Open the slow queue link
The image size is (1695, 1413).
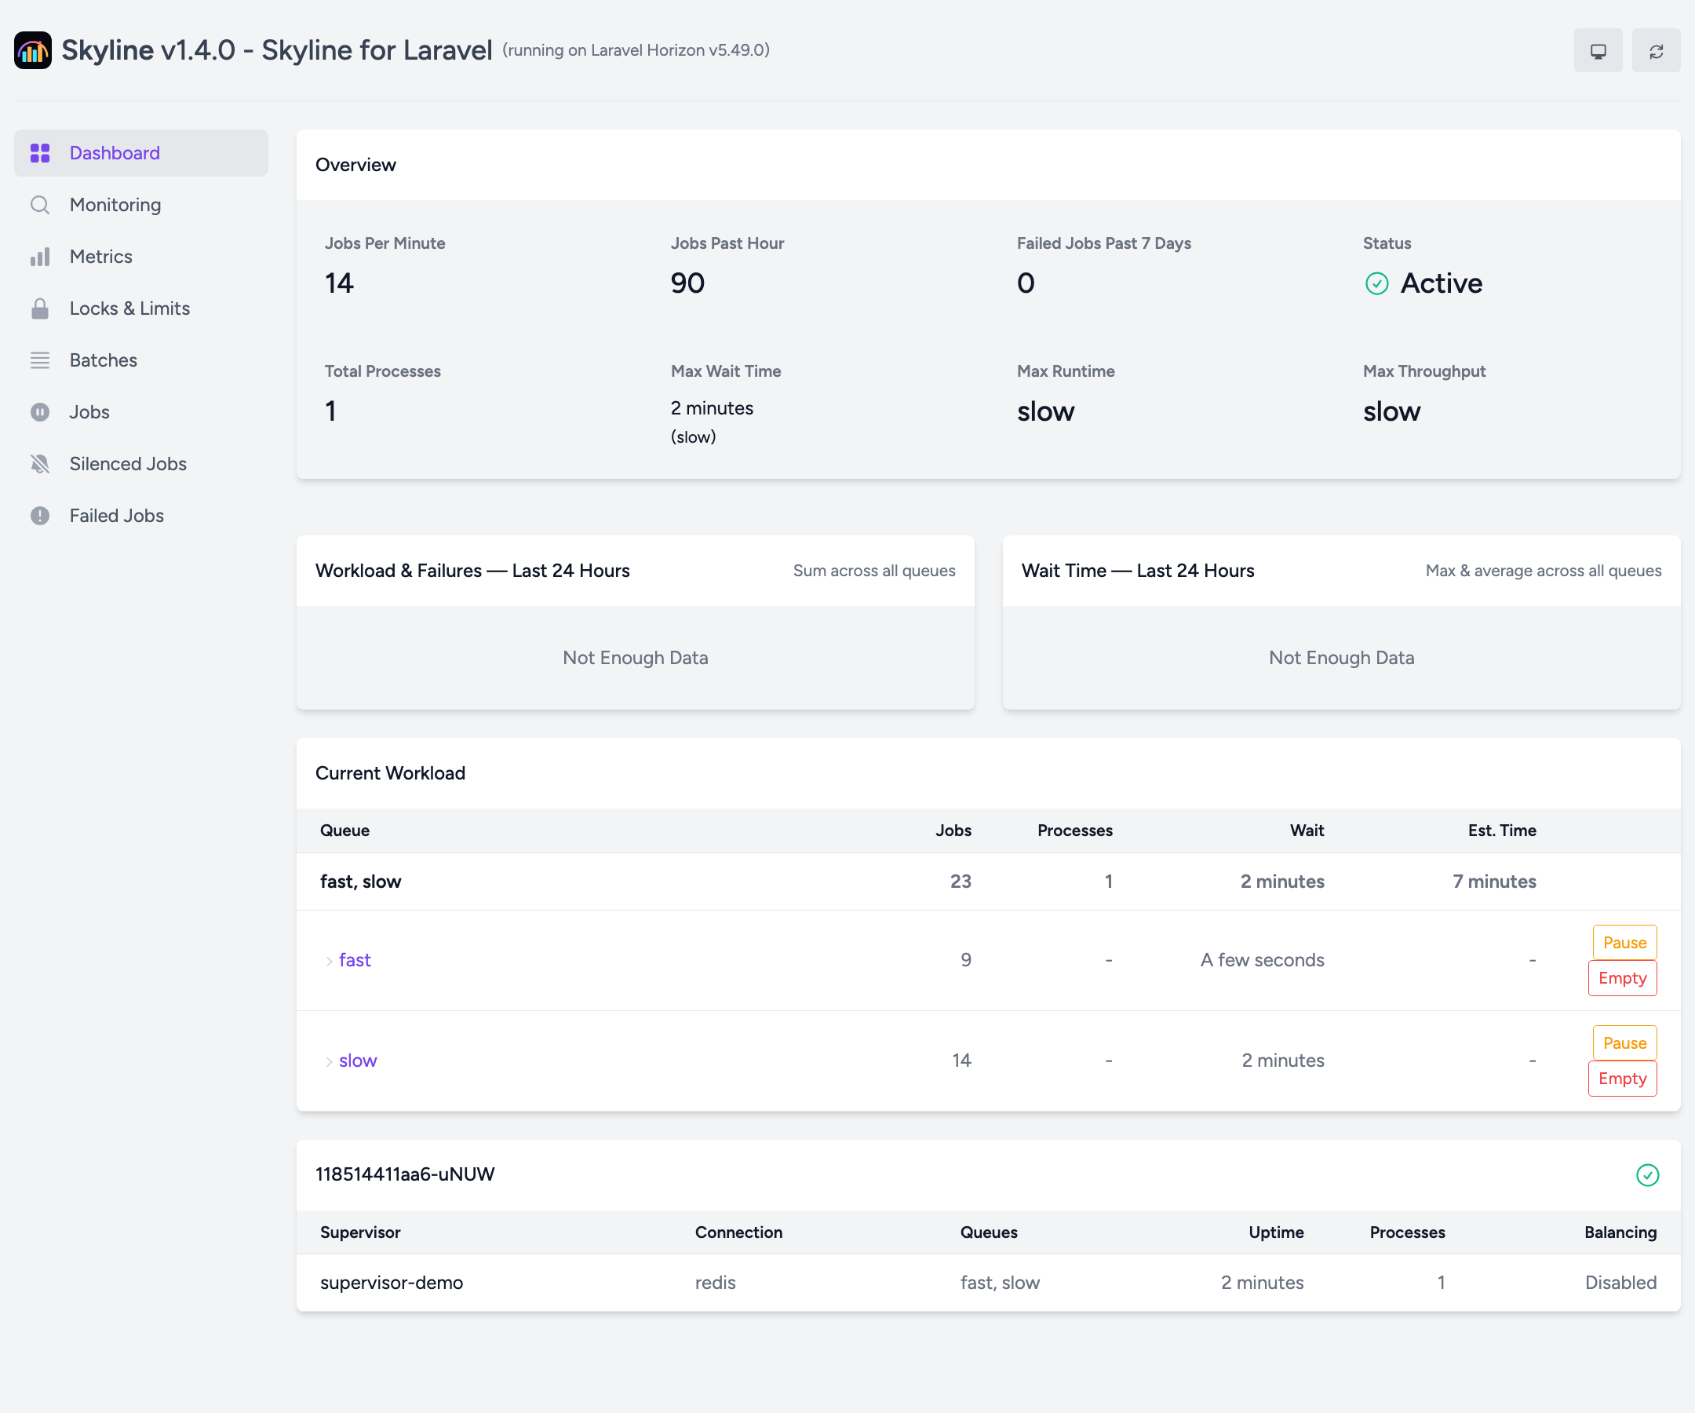click(x=358, y=1061)
